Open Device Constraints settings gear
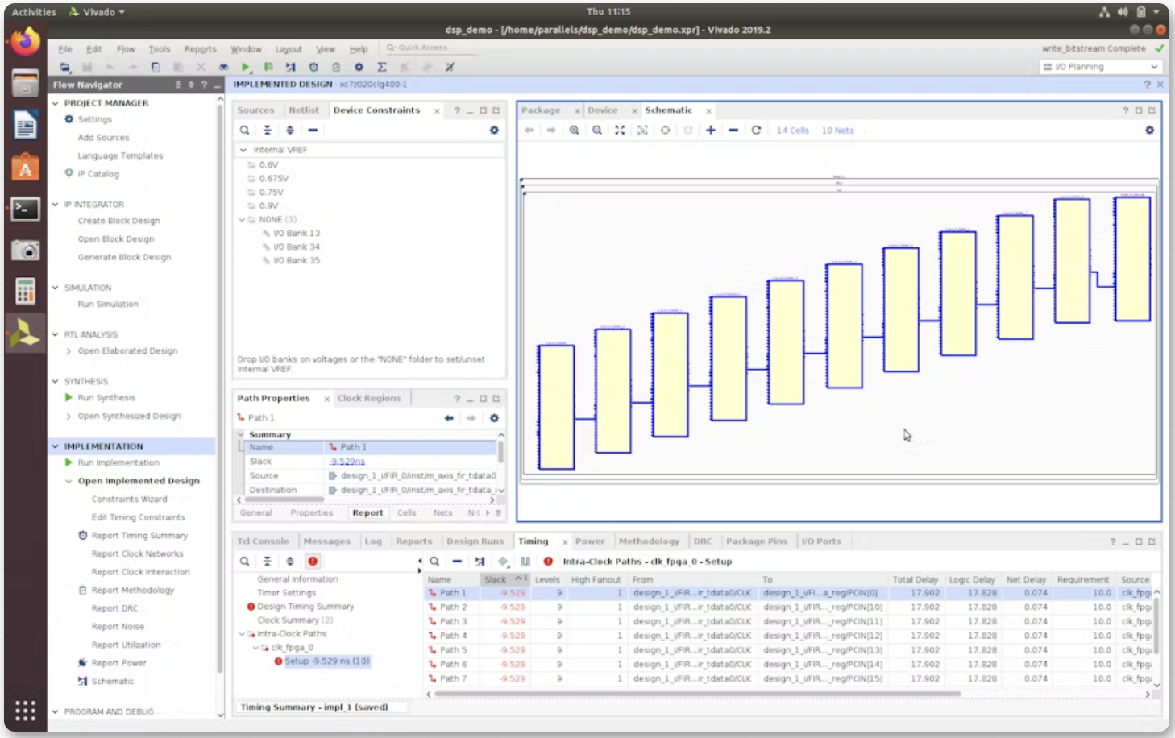Viewport: 1175px width, 738px height. 494,130
